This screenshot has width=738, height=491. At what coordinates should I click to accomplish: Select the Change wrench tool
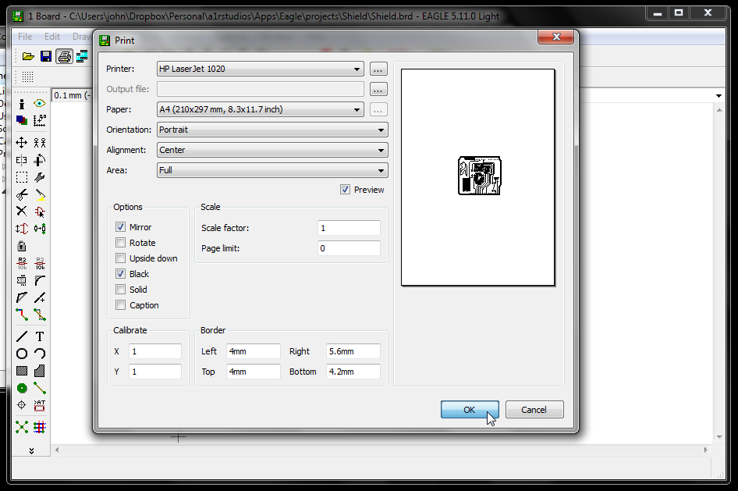(x=40, y=177)
